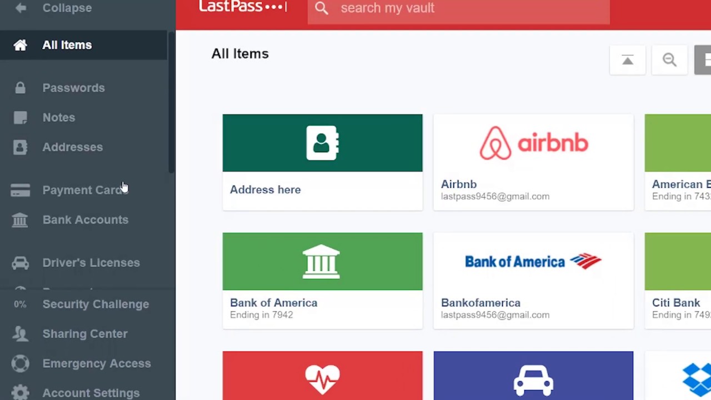The height and width of the screenshot is (400, 711).
Task: Open the Address here tile
Action: click(x=322, y=162)
